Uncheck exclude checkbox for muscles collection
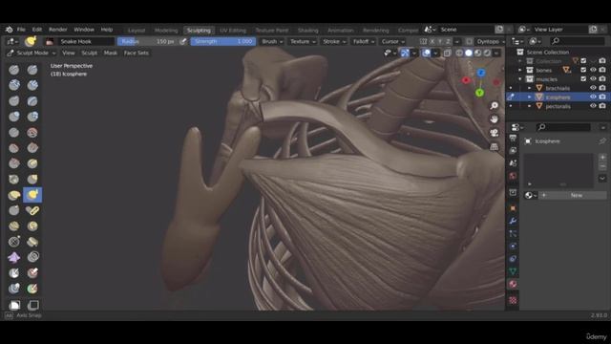 click(583, 78)
